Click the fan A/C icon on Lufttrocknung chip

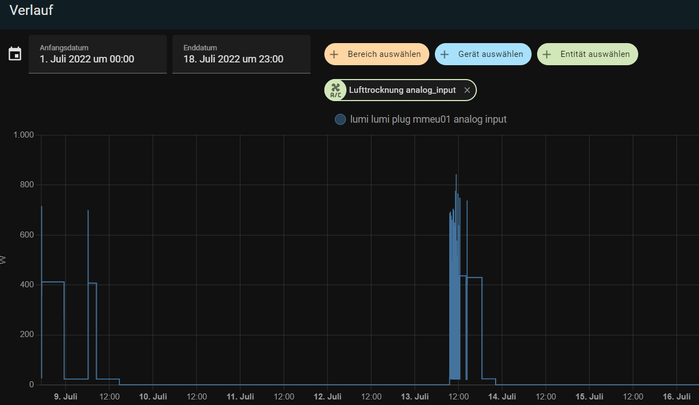335,90
